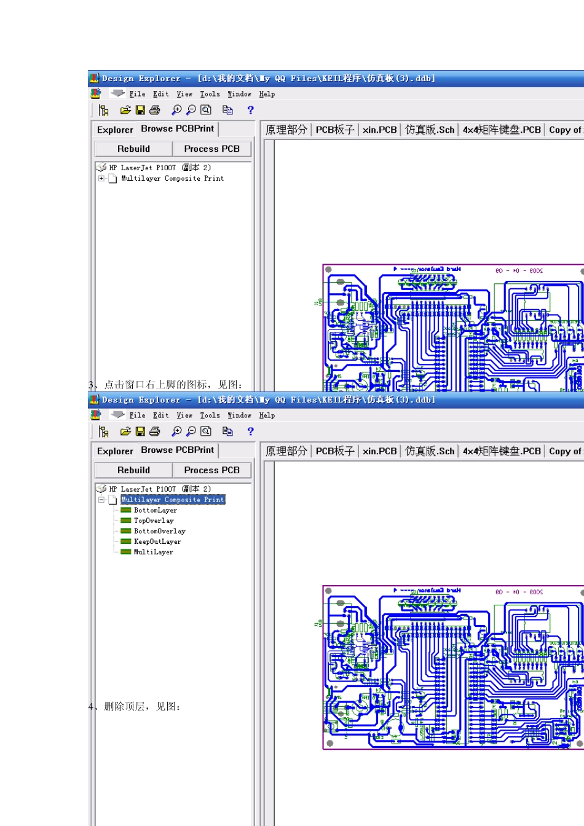Click the fit document icon in the lower window
The width and height of the screenshot is (584, 826).
coord(206,431)
